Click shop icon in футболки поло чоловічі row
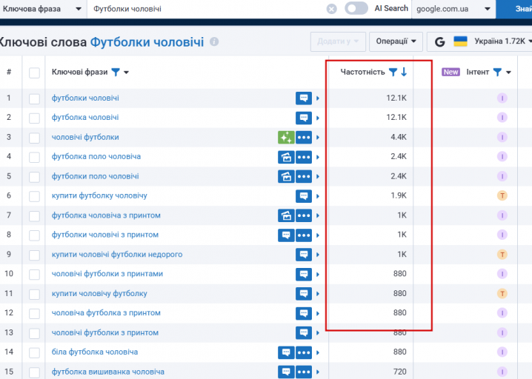The width and height of the screenshot is (532, 379). click(x=286, y=176)
